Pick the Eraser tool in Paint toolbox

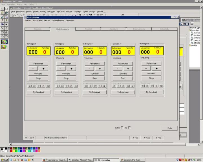click(2, 13)
